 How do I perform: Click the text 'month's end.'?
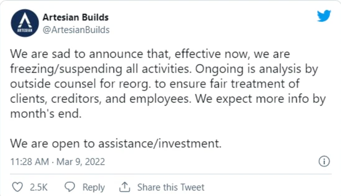point(46,114)
